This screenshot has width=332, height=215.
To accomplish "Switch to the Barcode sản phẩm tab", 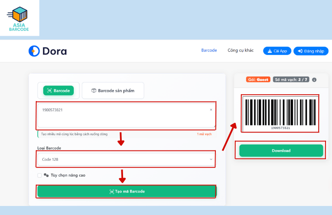I will click(113, 91).
